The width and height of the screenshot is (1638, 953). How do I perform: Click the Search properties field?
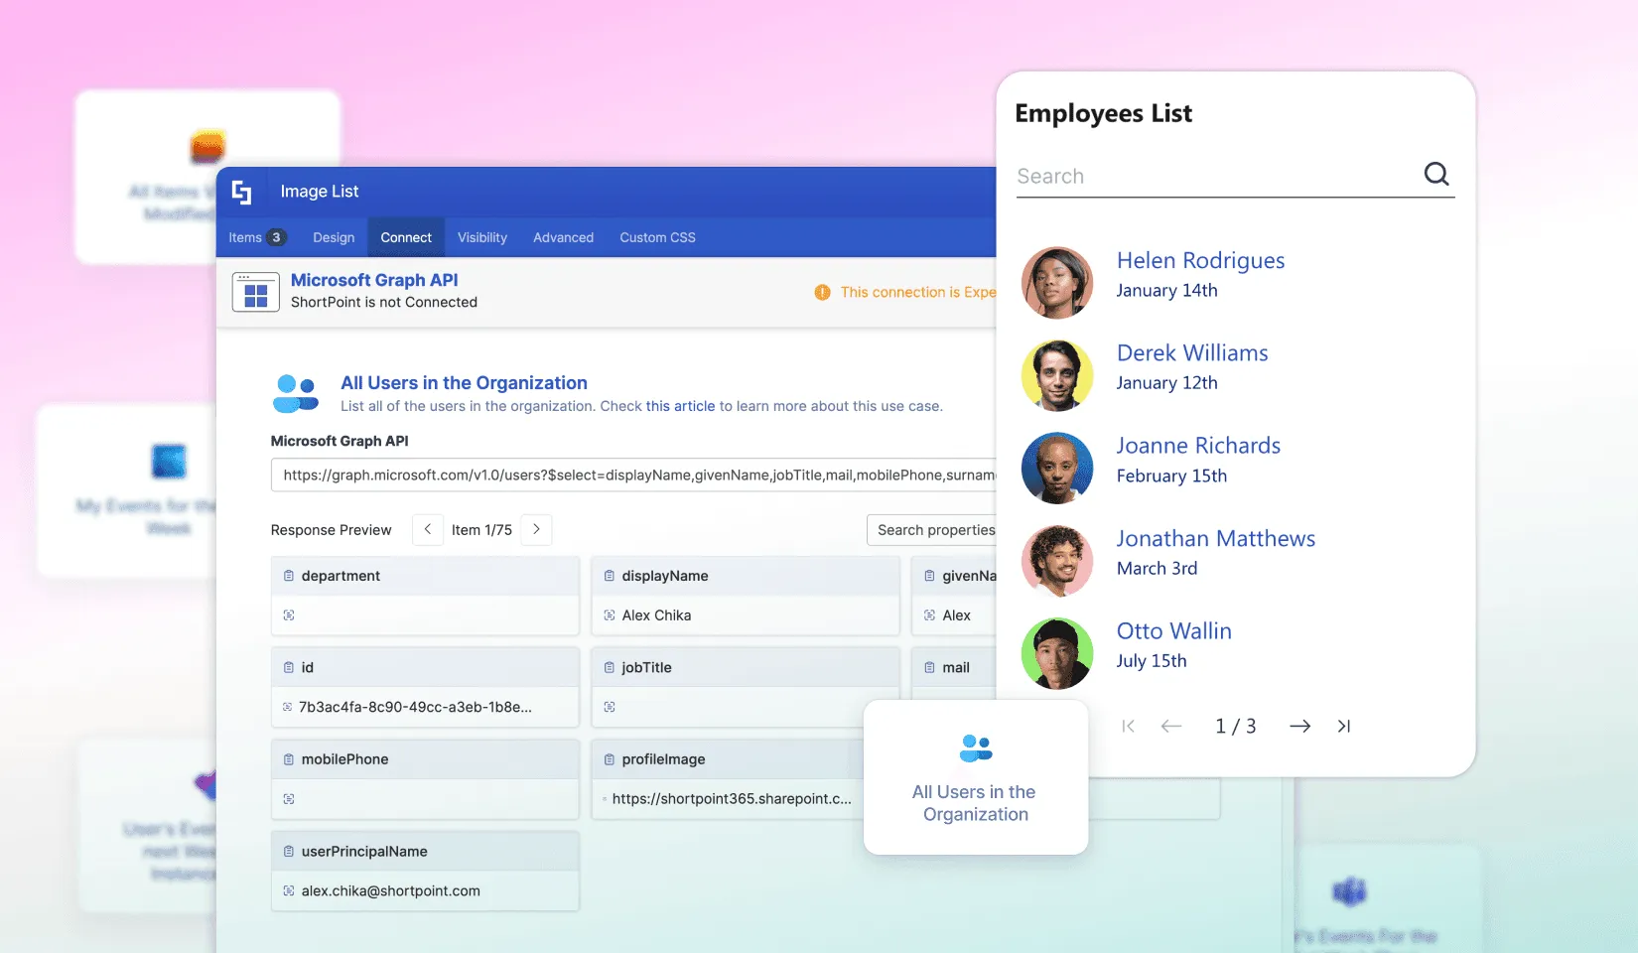tap(931, 530)
